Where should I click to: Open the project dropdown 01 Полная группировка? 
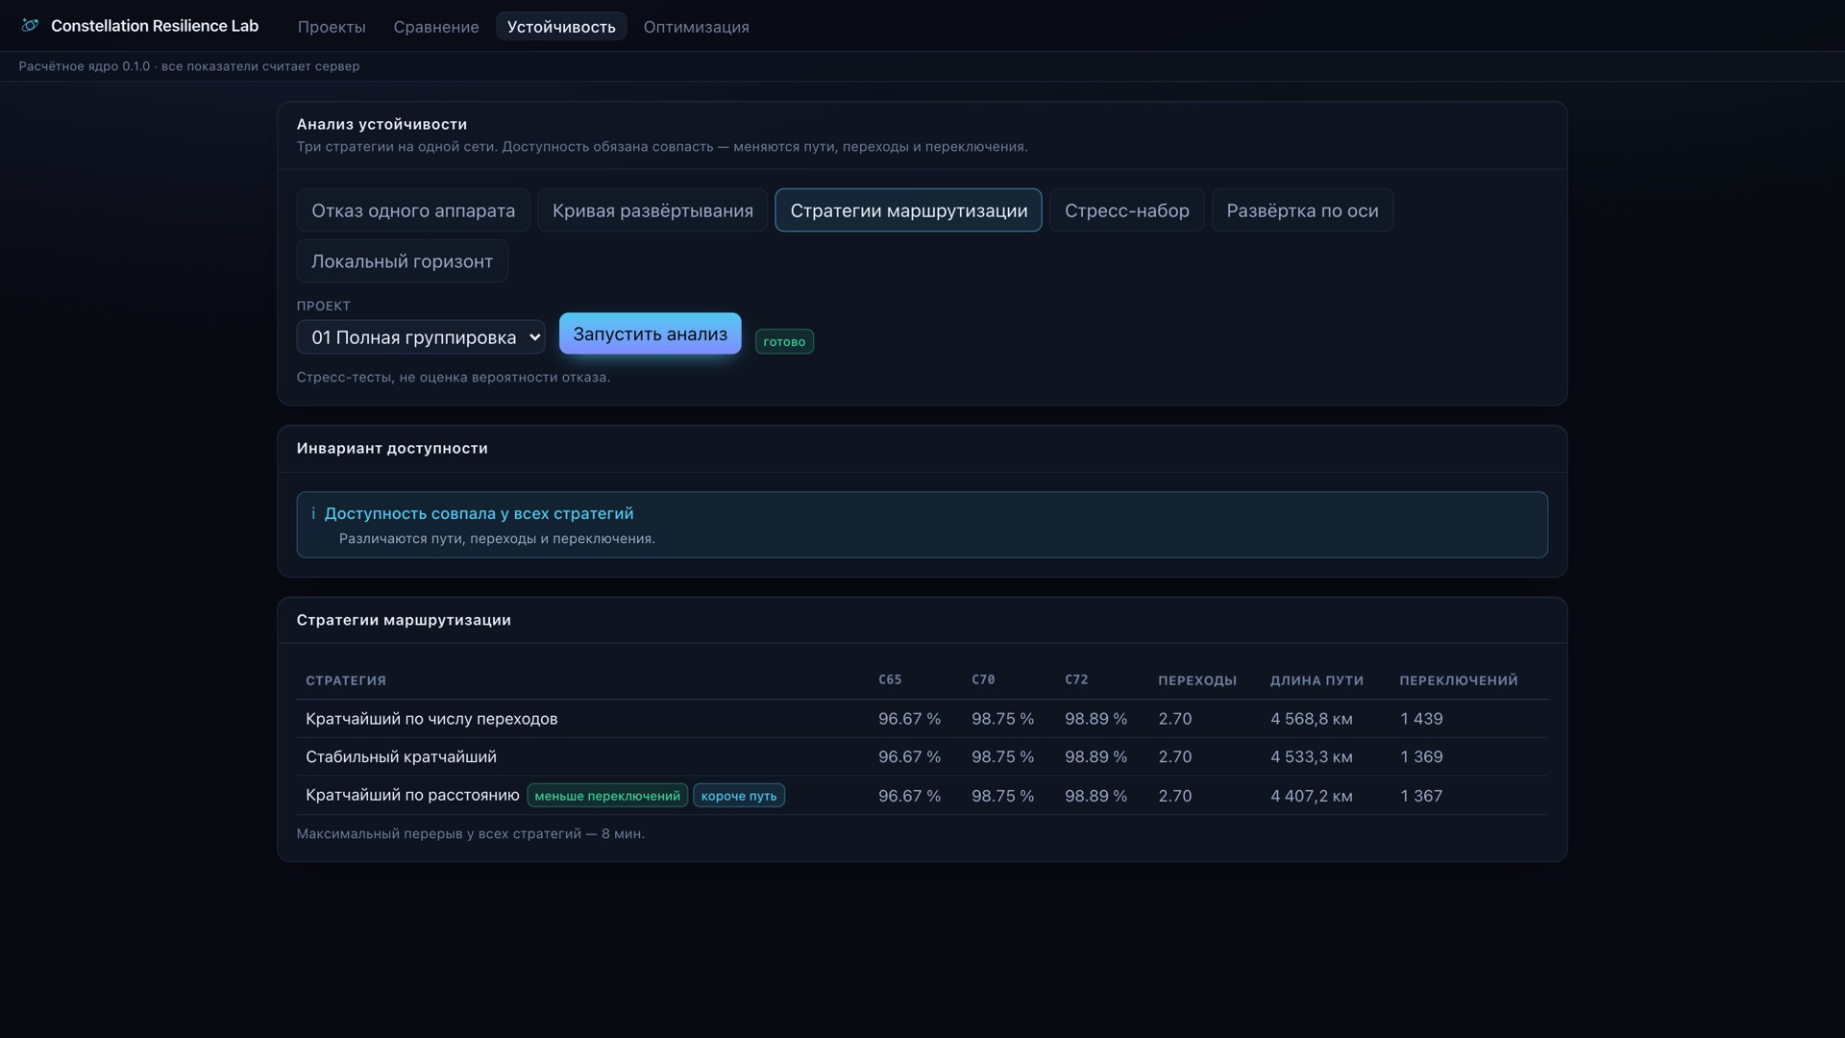421,337
